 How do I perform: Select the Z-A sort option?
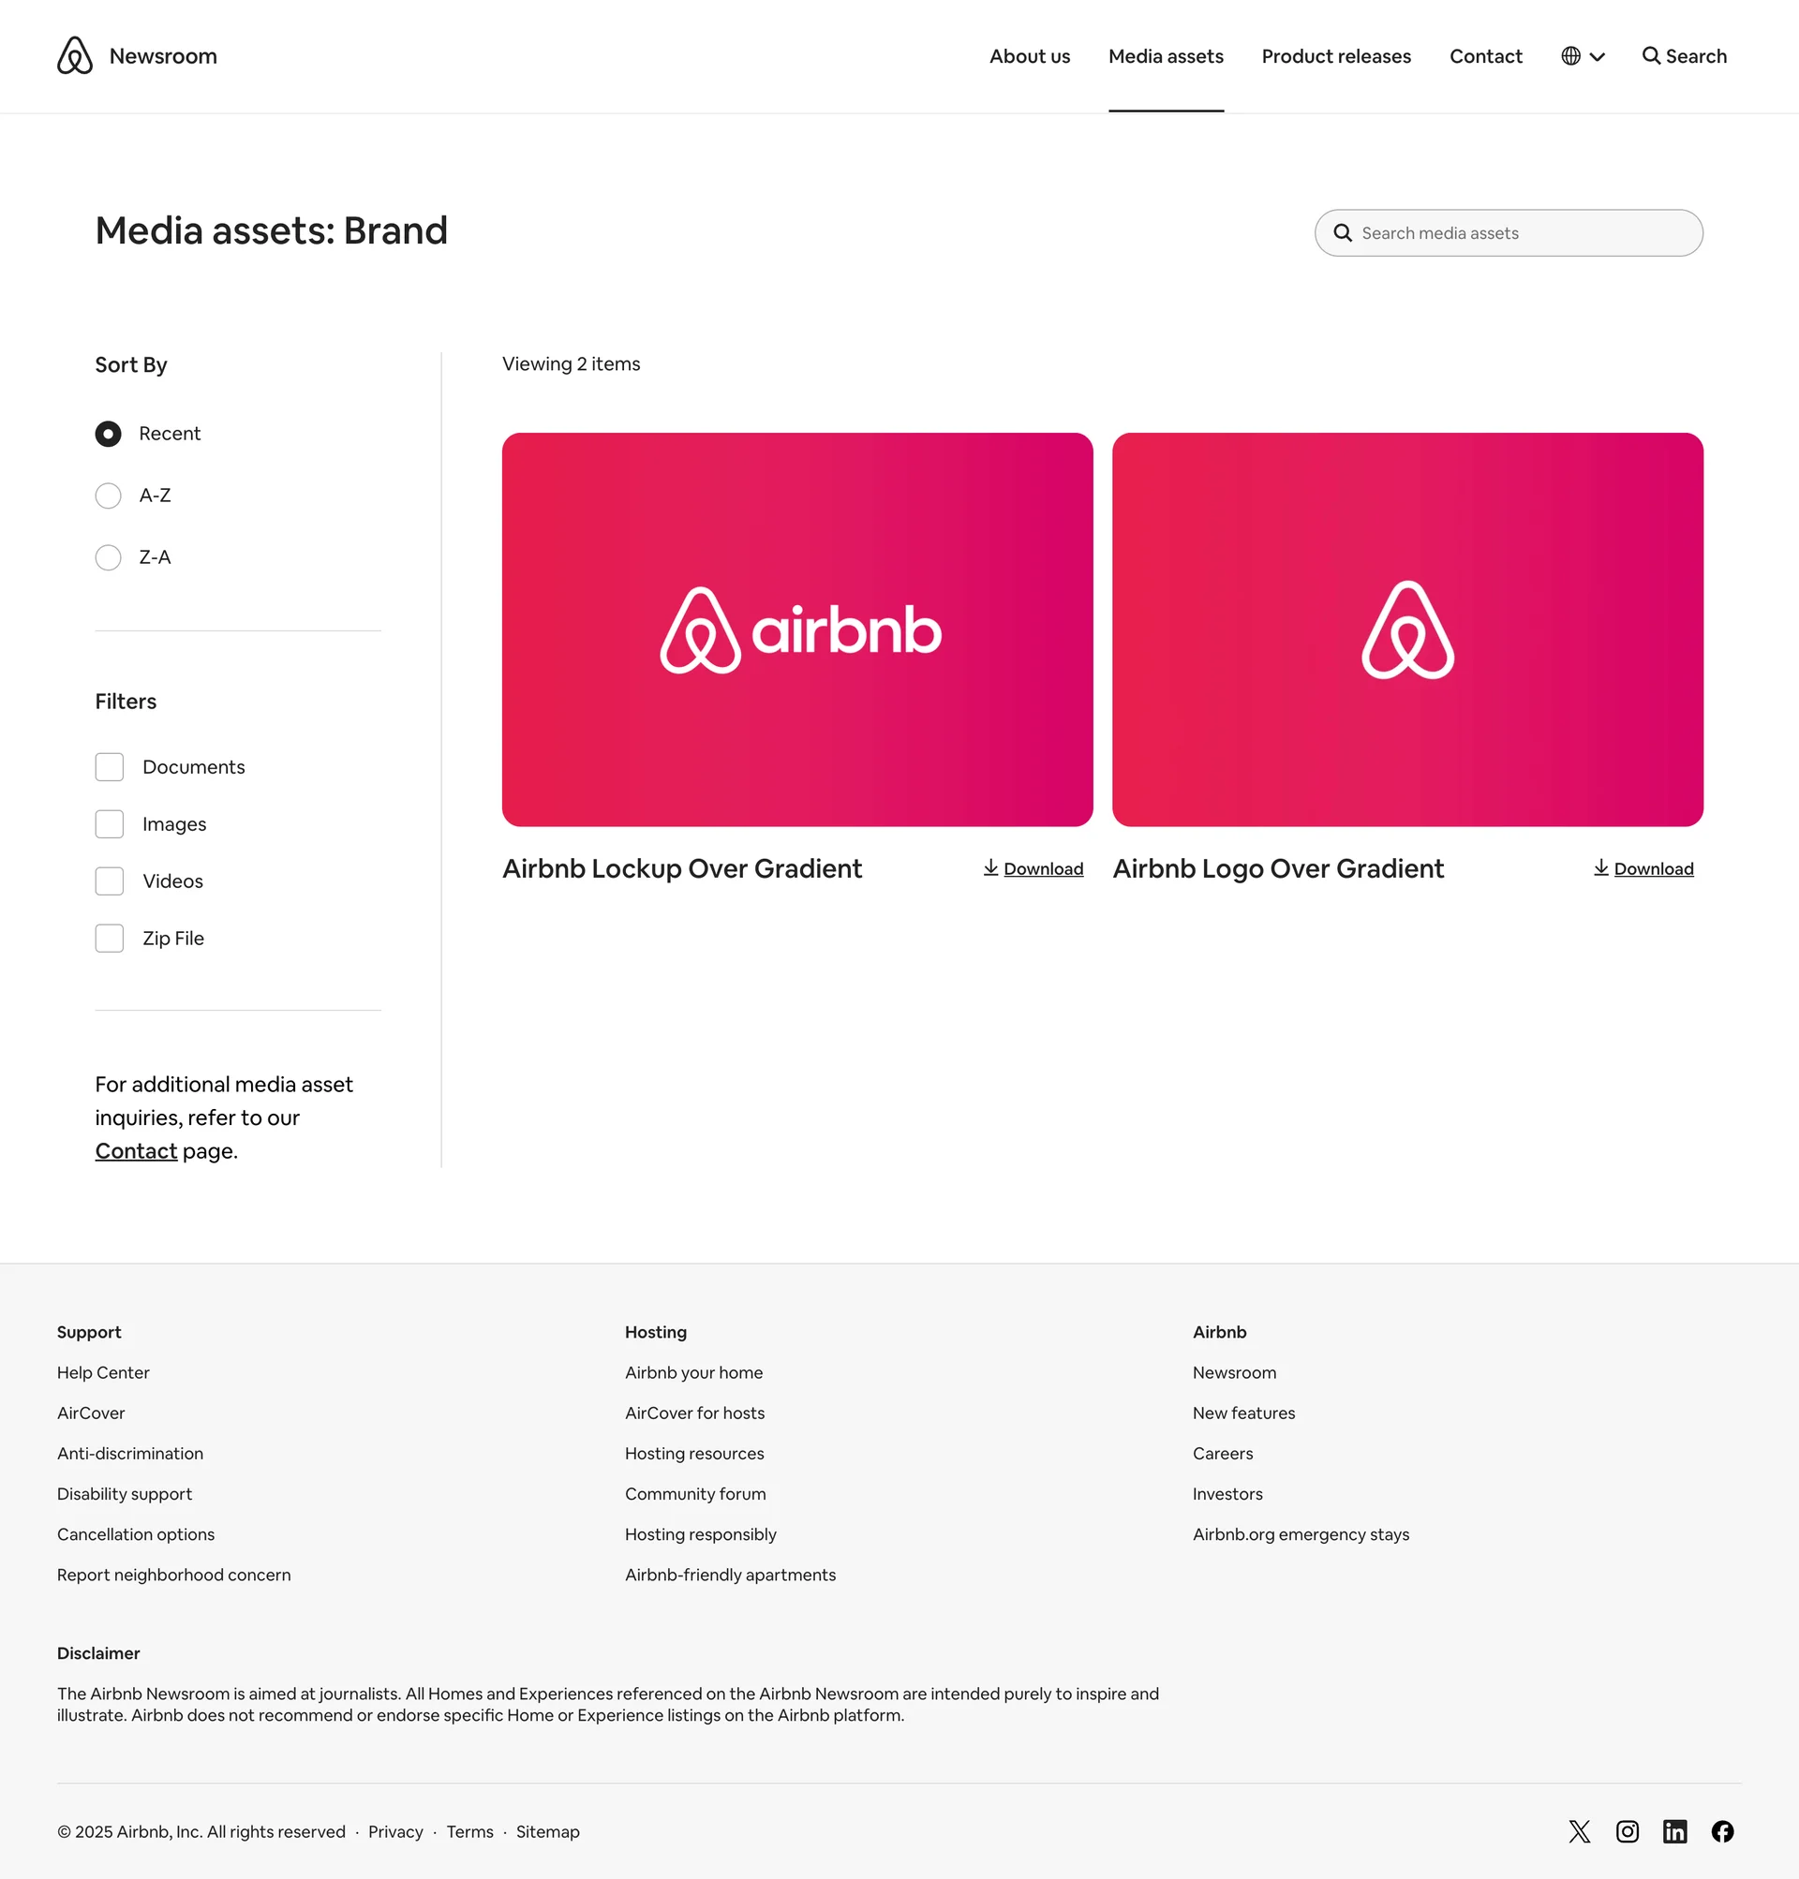point(109,558)
